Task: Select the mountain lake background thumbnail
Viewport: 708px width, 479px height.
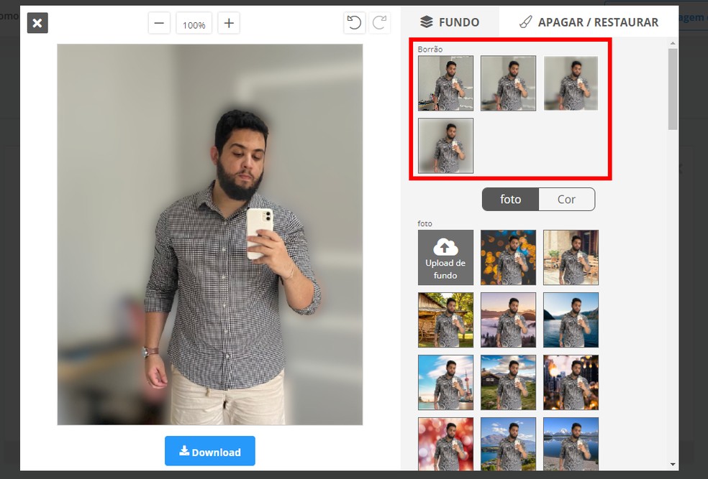Action: 571,320
